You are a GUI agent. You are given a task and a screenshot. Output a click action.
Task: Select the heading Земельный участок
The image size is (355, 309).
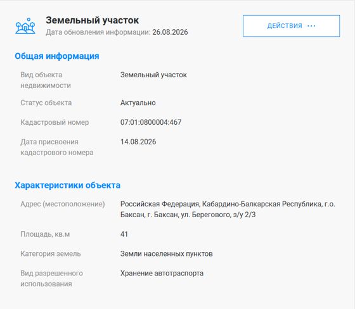(92, 20)
